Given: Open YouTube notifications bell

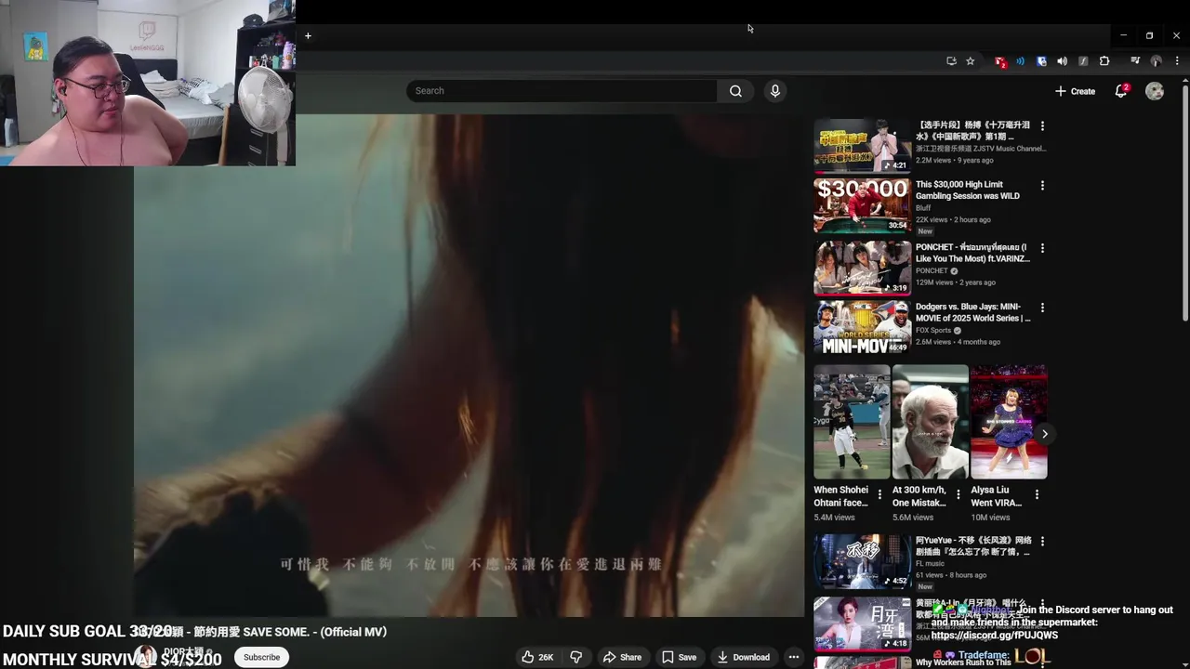Looking at the screenshot, I should click(x=1121, y=91).
